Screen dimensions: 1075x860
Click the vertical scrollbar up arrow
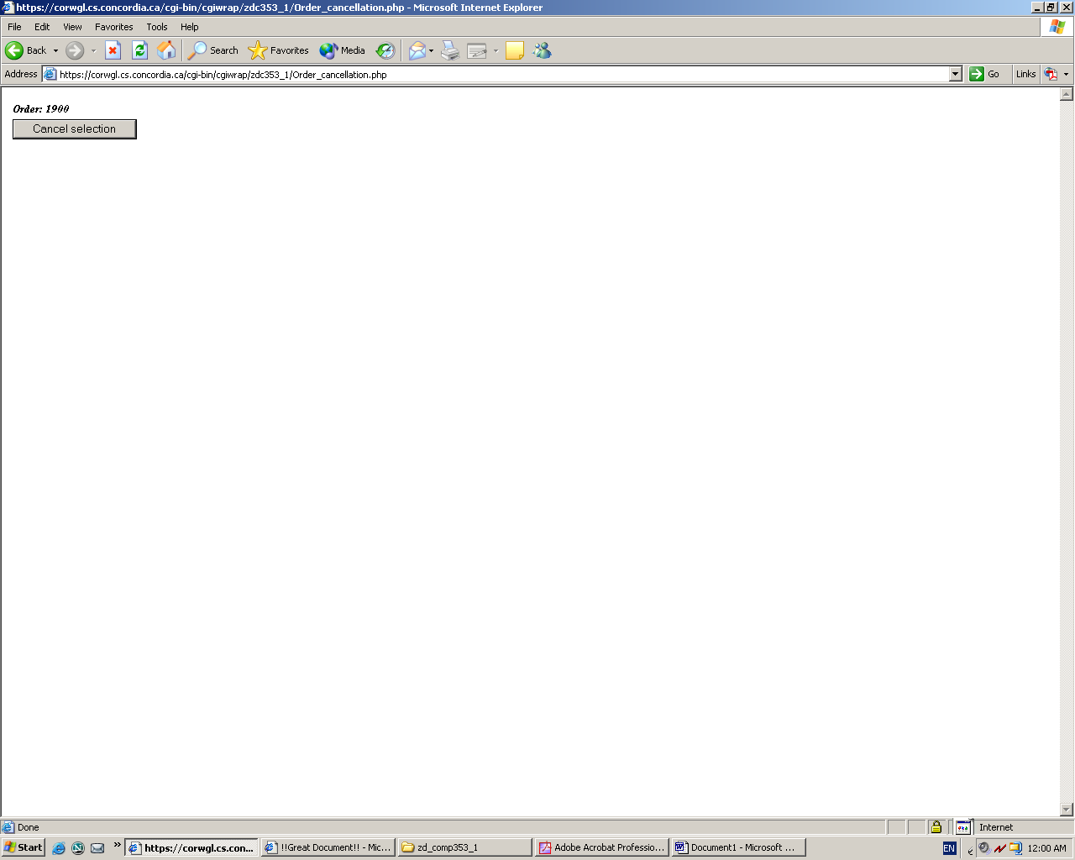1067,94
